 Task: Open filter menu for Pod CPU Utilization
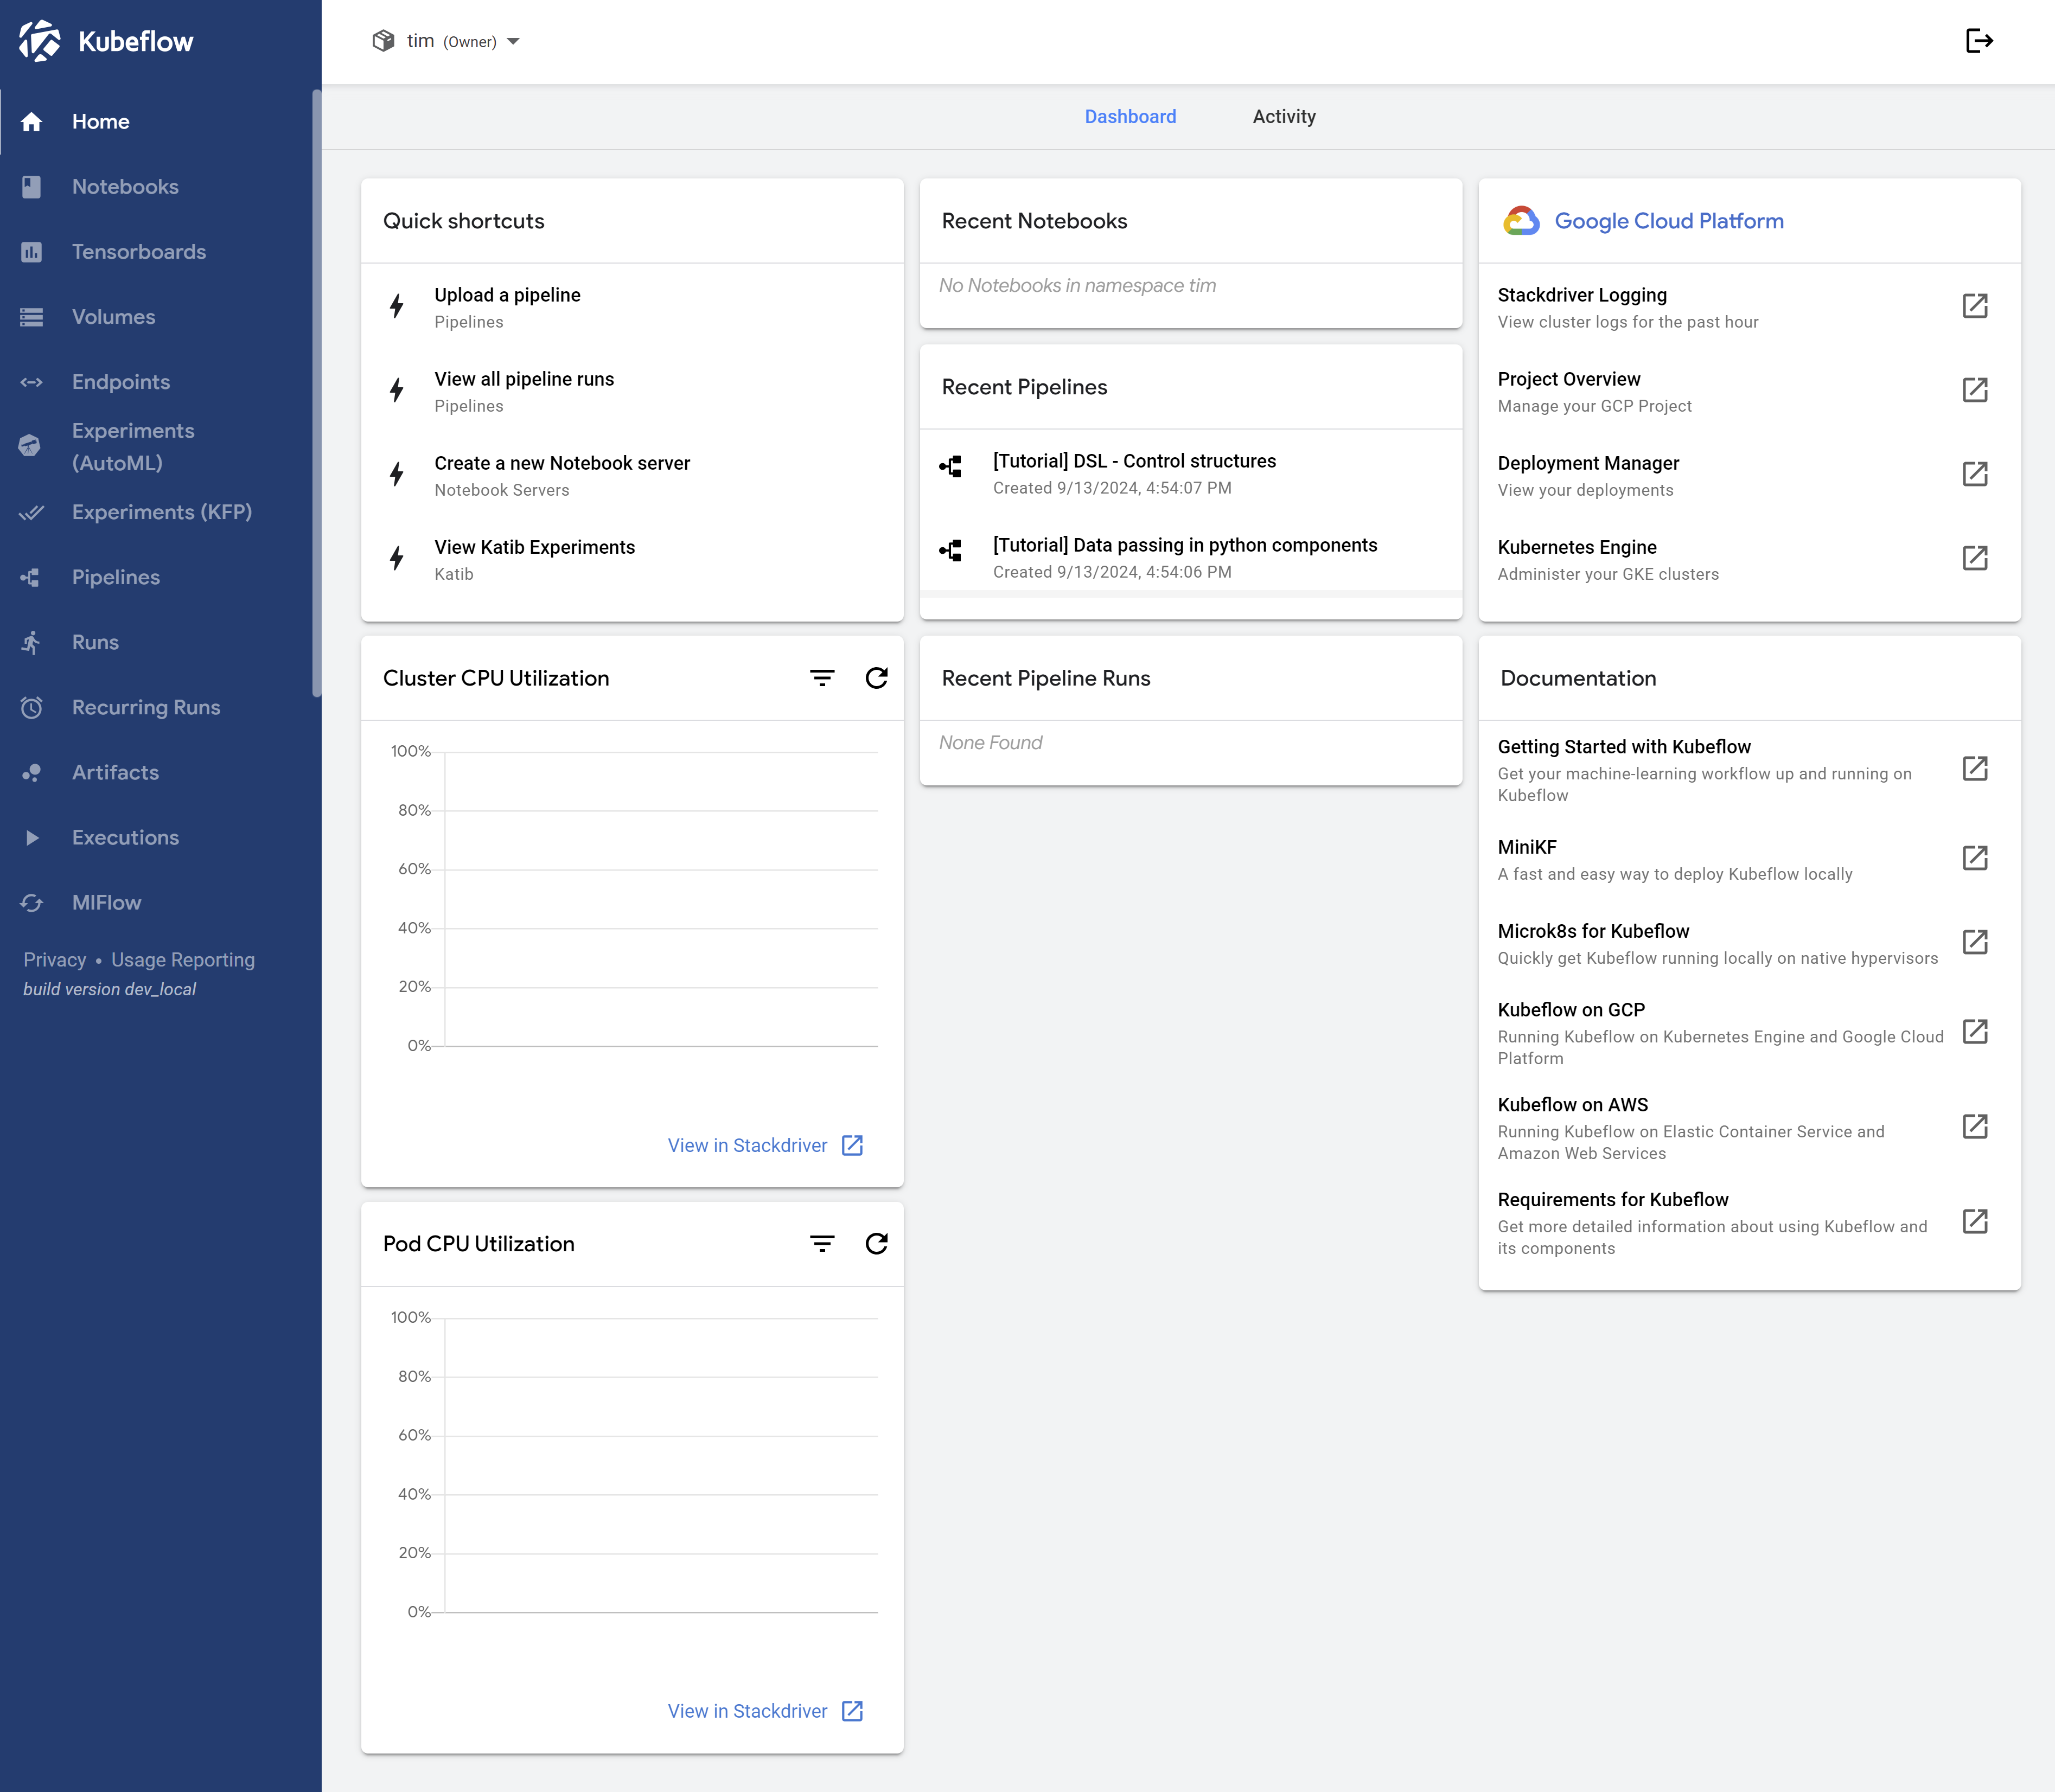click(x=822, y=1244)
